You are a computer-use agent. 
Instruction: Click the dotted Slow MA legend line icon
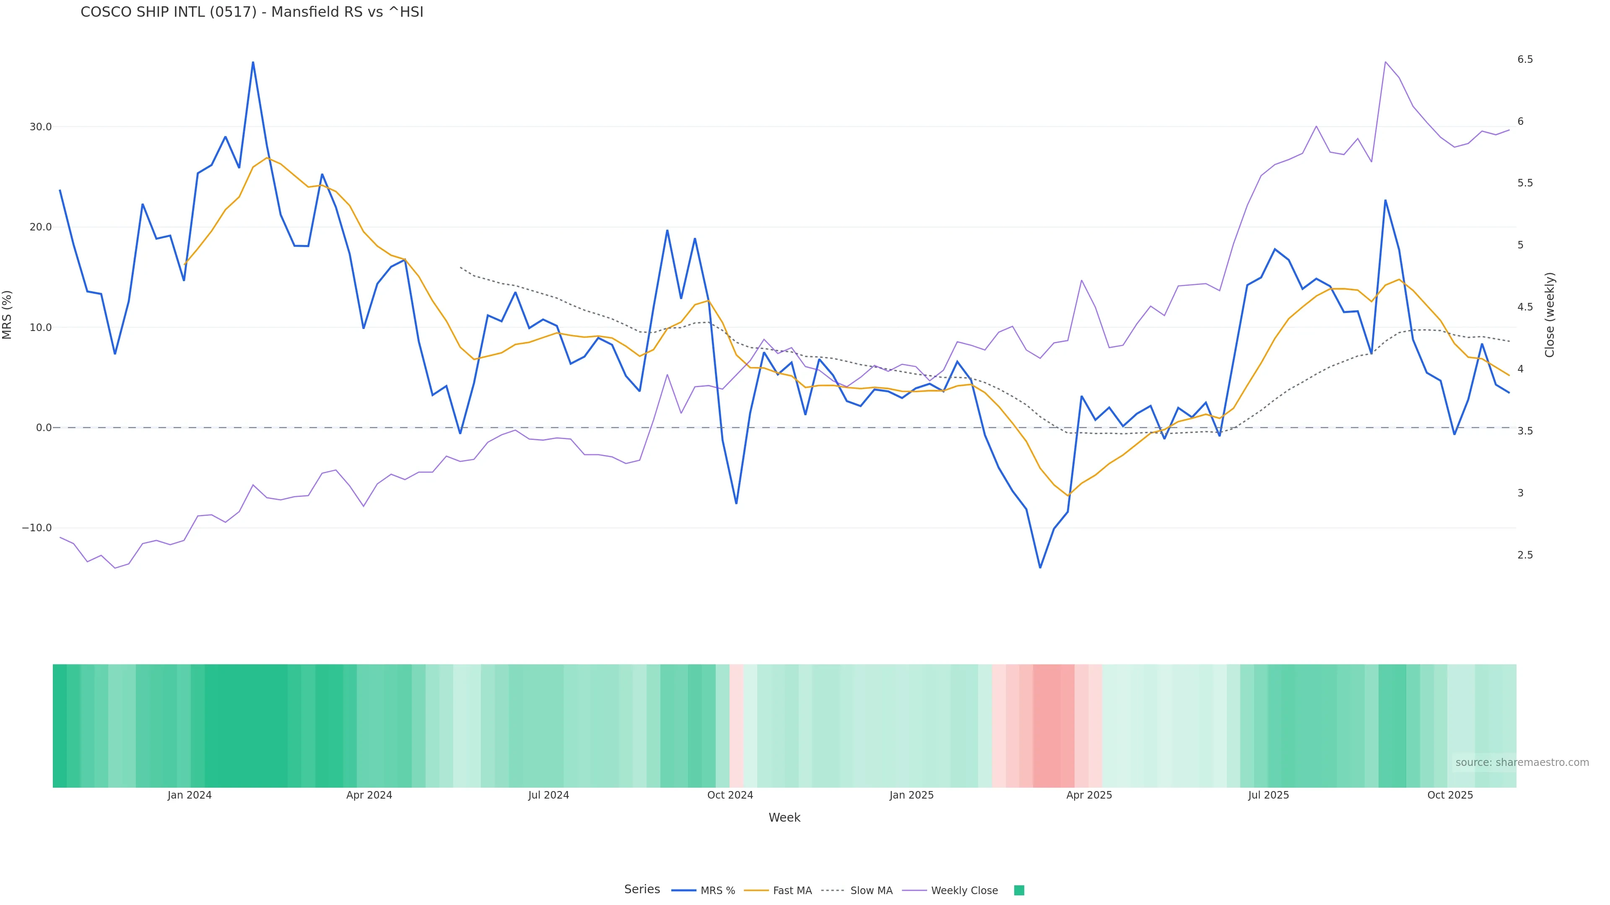833,891
